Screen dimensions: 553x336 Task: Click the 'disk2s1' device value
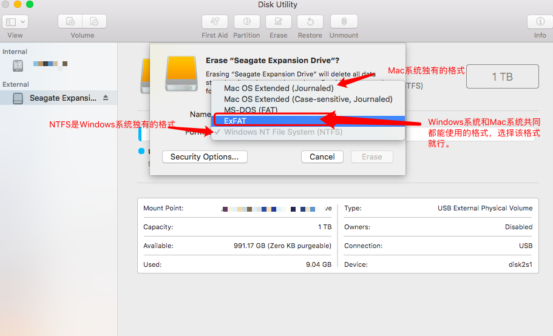coord(520,264)
